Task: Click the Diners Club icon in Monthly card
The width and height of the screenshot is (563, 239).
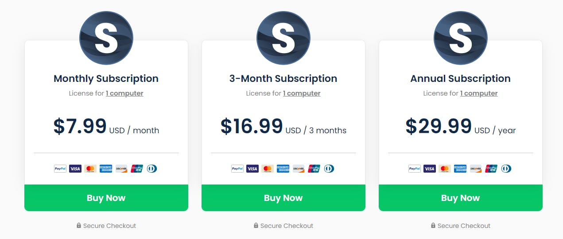Action: click(152, 169)
